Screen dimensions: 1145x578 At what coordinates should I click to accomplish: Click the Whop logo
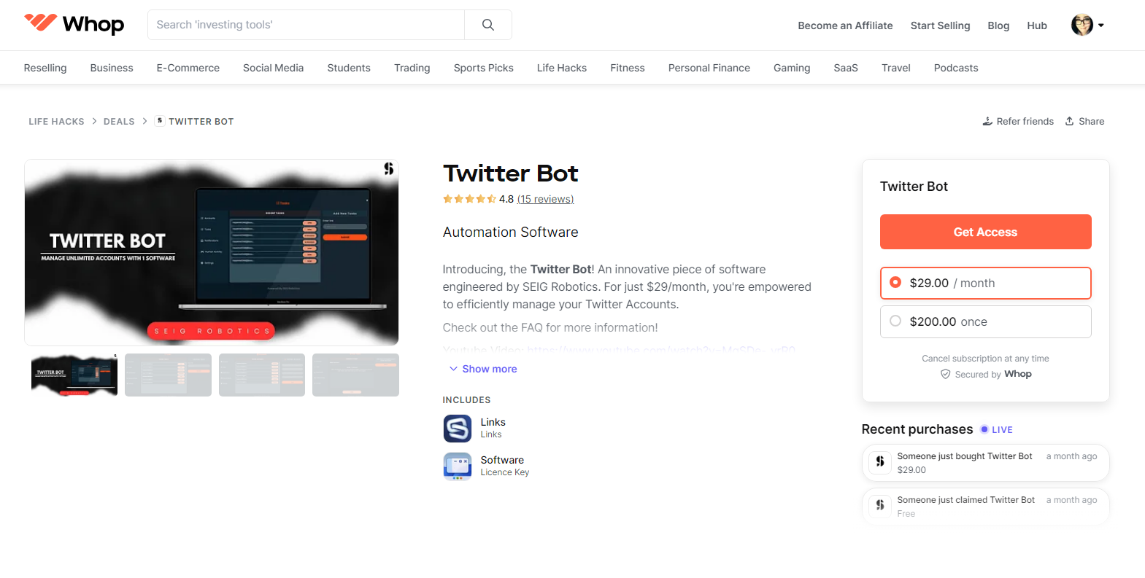point(74,25)
